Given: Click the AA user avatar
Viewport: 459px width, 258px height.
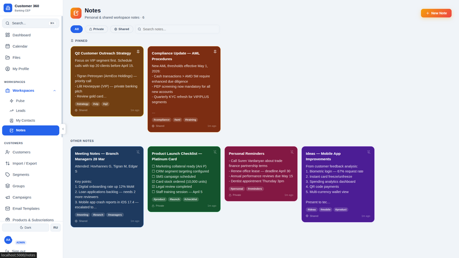Looking at the screenshot, I should click(8, 240).
